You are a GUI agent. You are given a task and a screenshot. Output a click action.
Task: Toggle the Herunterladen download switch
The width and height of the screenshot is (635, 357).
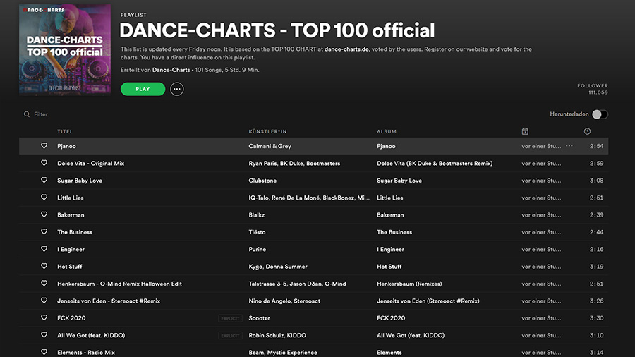coord(600,114)
